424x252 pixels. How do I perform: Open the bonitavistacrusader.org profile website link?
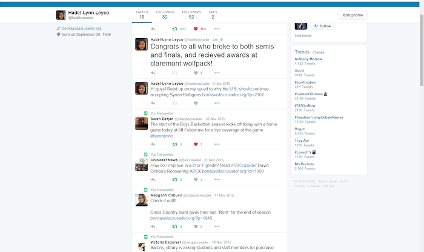(82, 28)
